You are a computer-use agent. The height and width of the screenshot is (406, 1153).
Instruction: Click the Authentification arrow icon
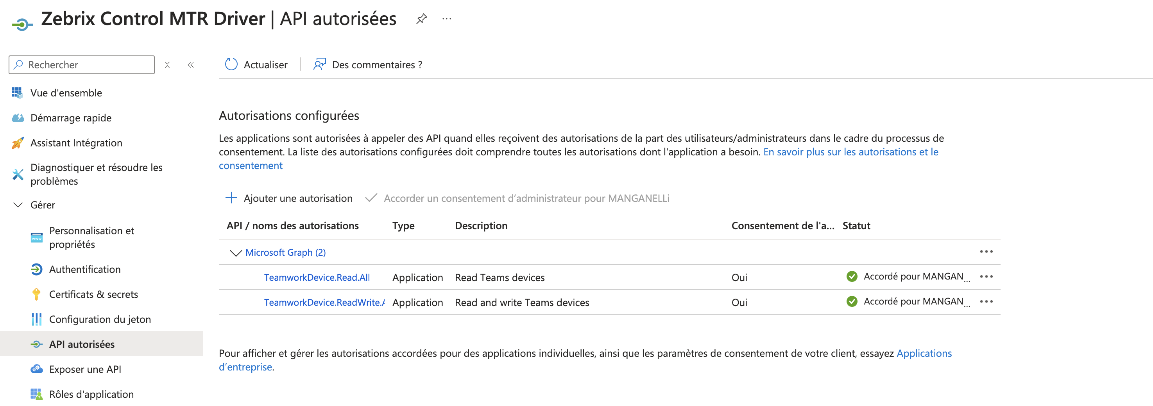point(37,269)
